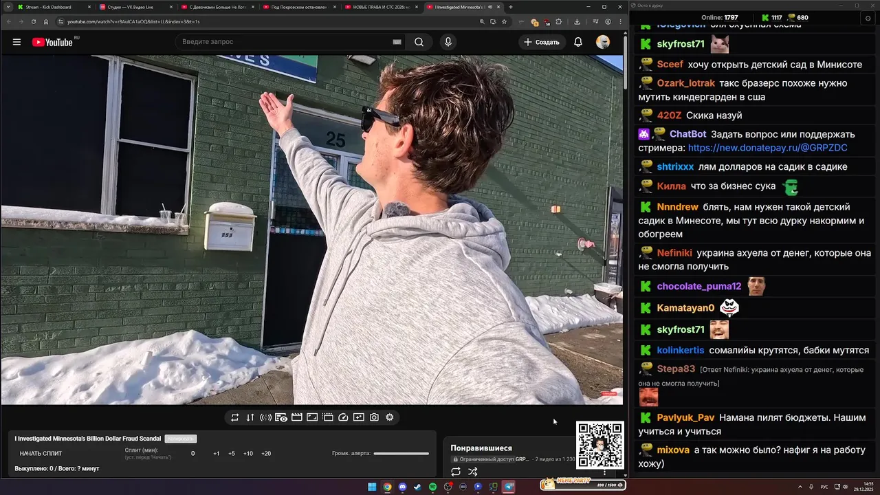Switch to Под Покровском остановлен tab

[300, 7]
